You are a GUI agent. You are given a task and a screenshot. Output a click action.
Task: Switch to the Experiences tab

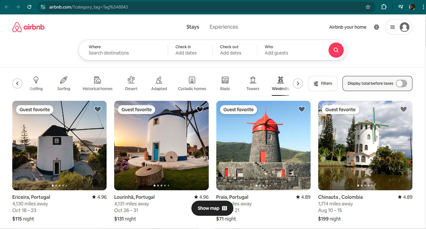[224, 27]
